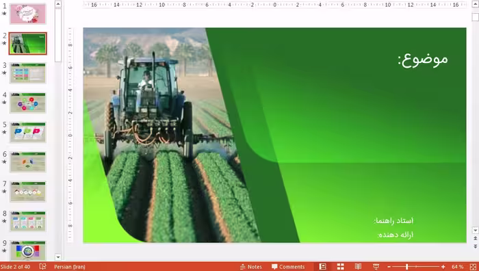
Task: Click the thumbnail pane scroll down arrow
Action: [58, 257]
